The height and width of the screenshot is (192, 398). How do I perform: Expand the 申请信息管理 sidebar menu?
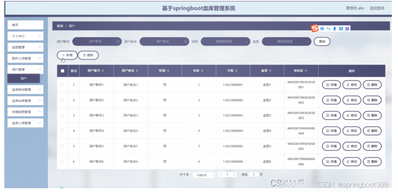coord(25,112)
